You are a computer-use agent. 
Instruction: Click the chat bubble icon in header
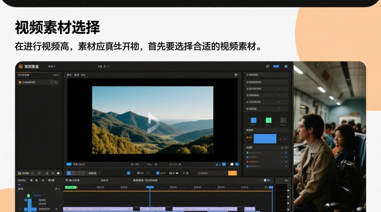click(x=268, y=66)
